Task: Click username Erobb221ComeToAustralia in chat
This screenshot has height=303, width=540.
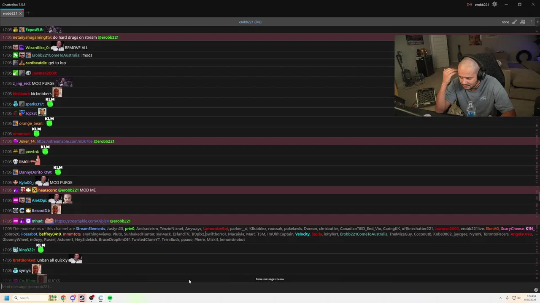Action: point(56,55)
